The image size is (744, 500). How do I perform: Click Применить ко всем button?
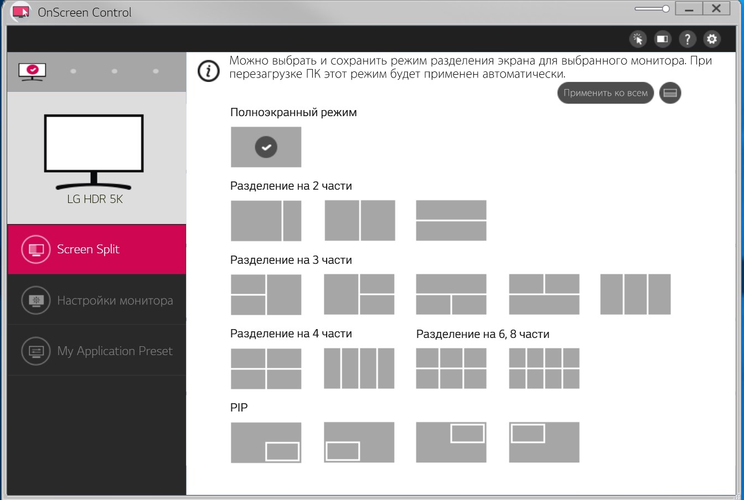coord(606,93)
